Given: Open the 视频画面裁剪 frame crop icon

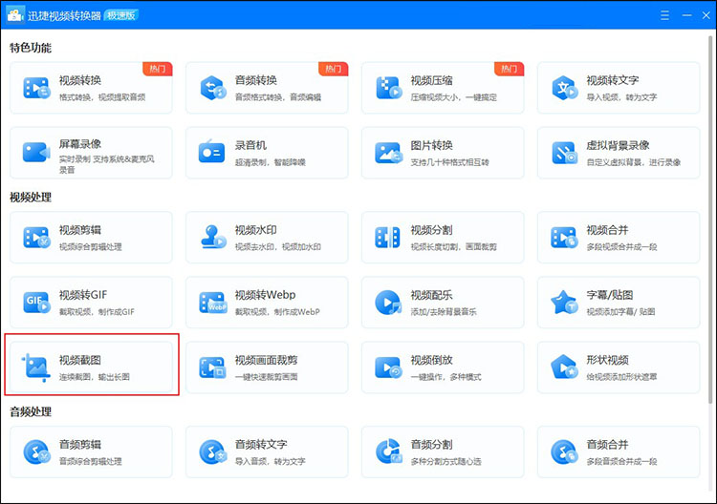Looking at the screenshot, I should click(x=212, y=367).
